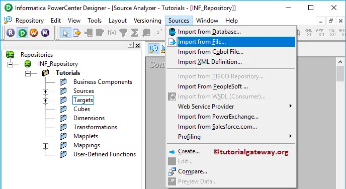The width and height of the screenshot is (346, 189).
Task: Expand the Sources folder in tree
Action: [45, 91]
